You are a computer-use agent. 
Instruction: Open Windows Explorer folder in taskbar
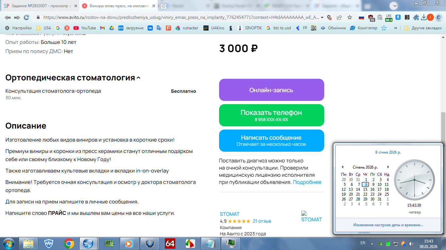coord(28,243)
